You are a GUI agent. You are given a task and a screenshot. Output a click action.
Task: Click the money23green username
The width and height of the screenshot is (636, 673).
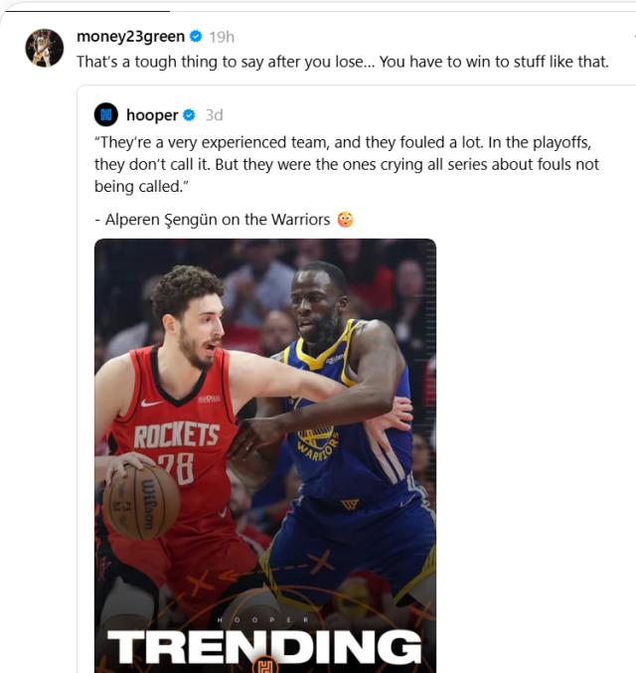point(130,37)
